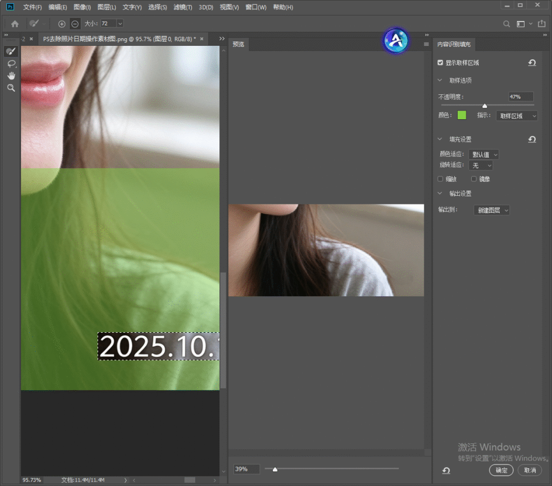Open the search icon in top bar
Screen dimensions: 552x486
pyautogui.click(x=507, y=24)
